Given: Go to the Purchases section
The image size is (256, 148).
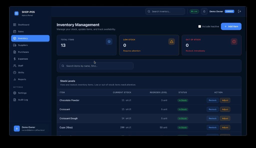Looking at the screenshot, I should [x=30, y=52].
